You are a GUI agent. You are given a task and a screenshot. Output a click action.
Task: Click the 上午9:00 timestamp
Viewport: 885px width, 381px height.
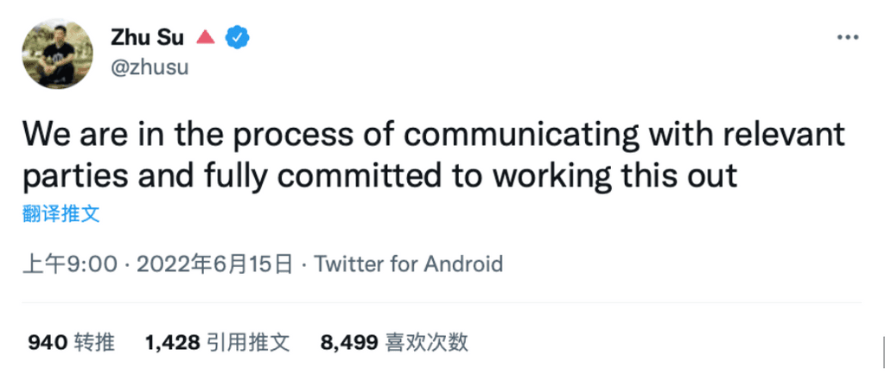[x=70, y=264]
